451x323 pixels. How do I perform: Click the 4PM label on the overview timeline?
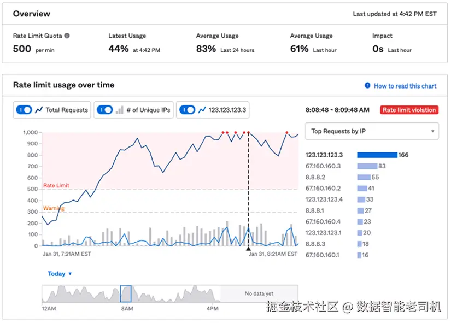click(213, 309)
